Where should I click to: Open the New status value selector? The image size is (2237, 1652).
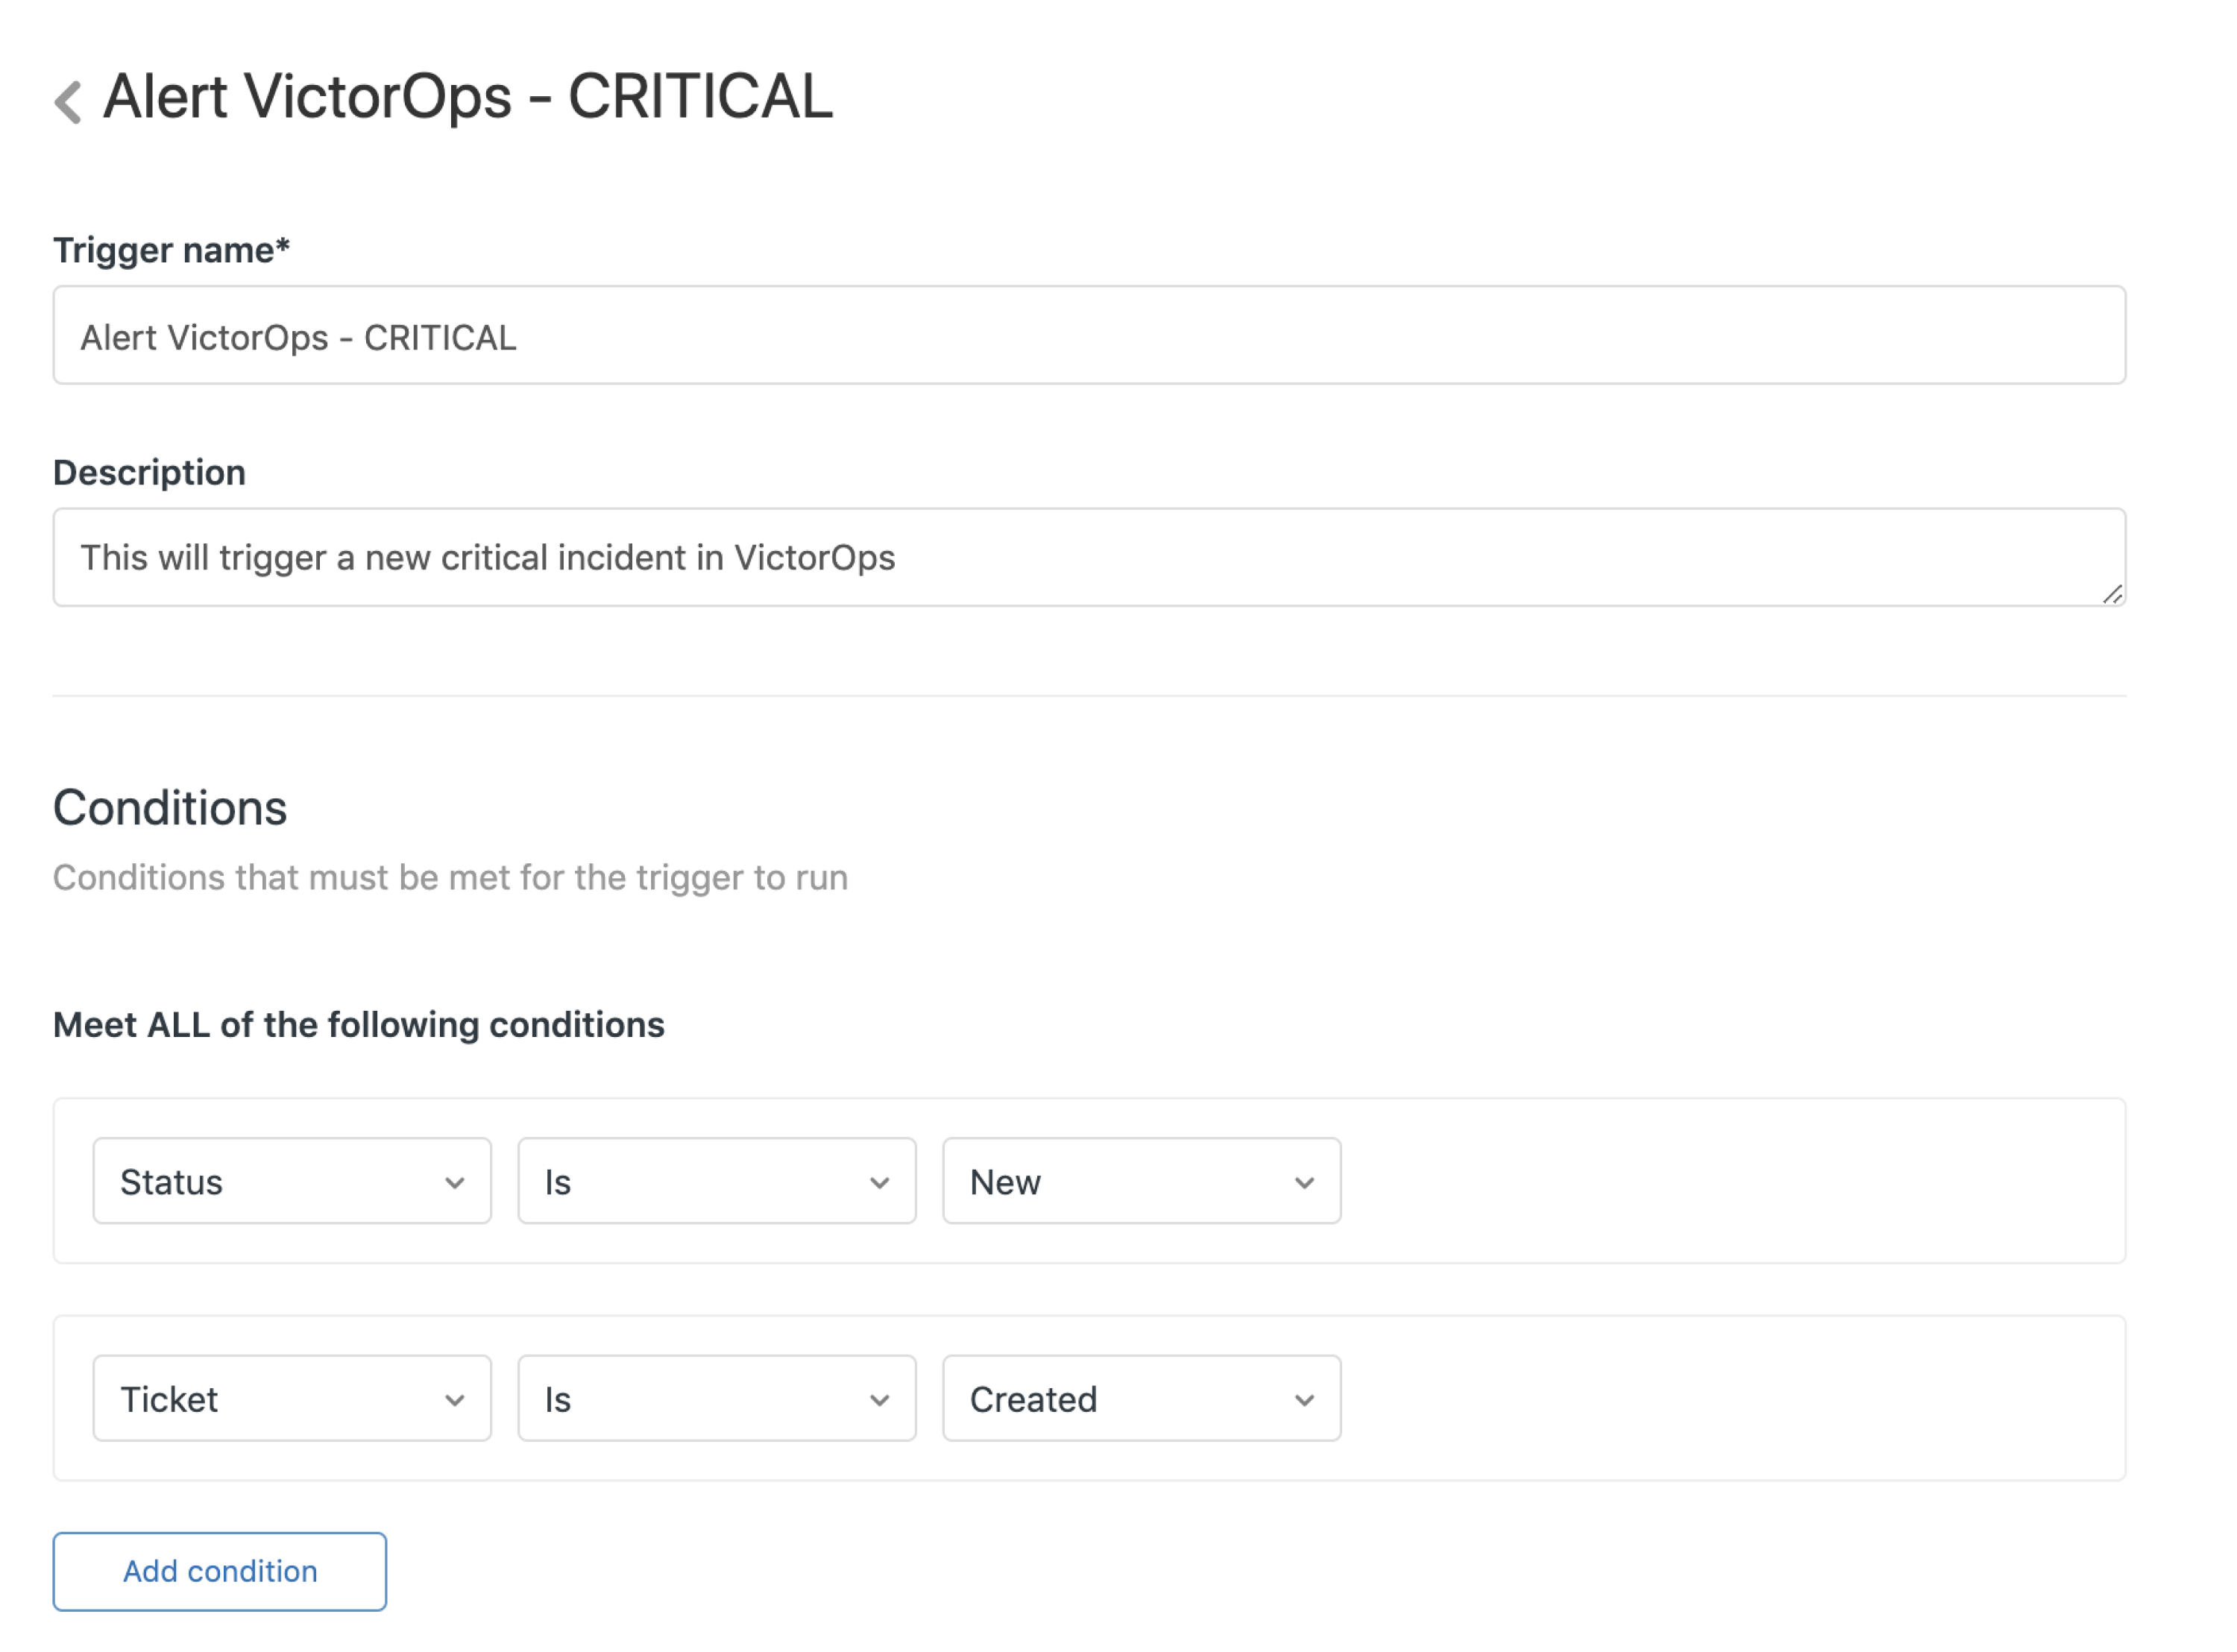pos(1140,1182)
